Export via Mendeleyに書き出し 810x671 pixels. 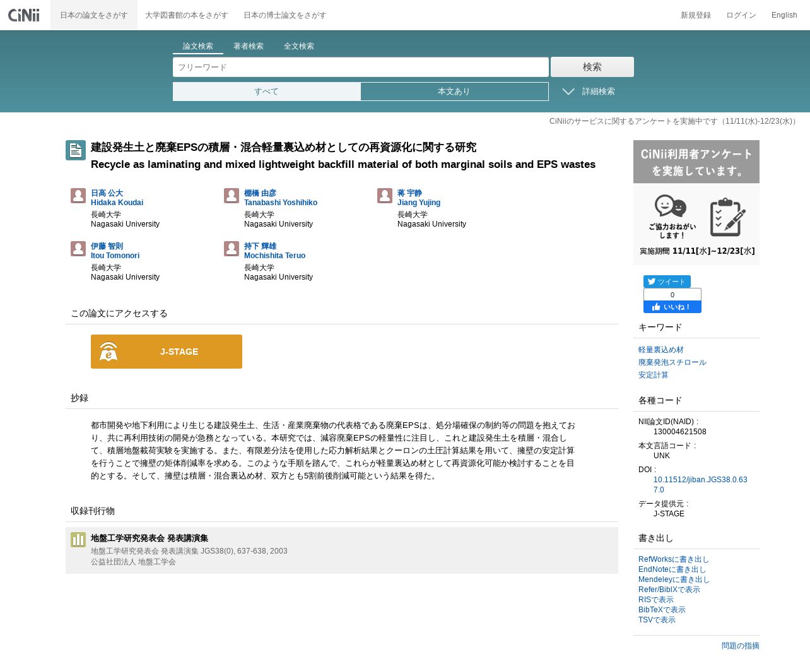pos(674,579)
